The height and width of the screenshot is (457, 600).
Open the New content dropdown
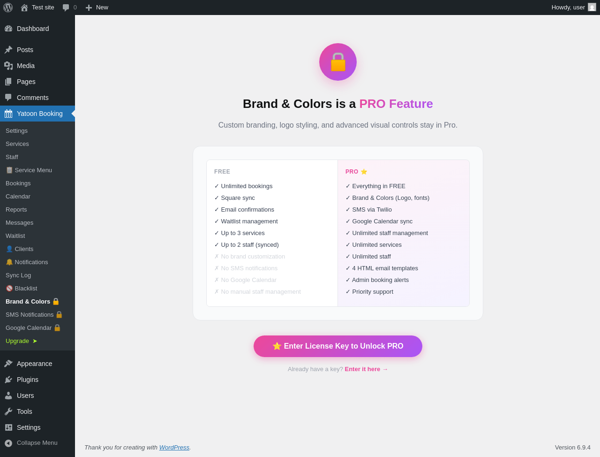coord(97,8)
